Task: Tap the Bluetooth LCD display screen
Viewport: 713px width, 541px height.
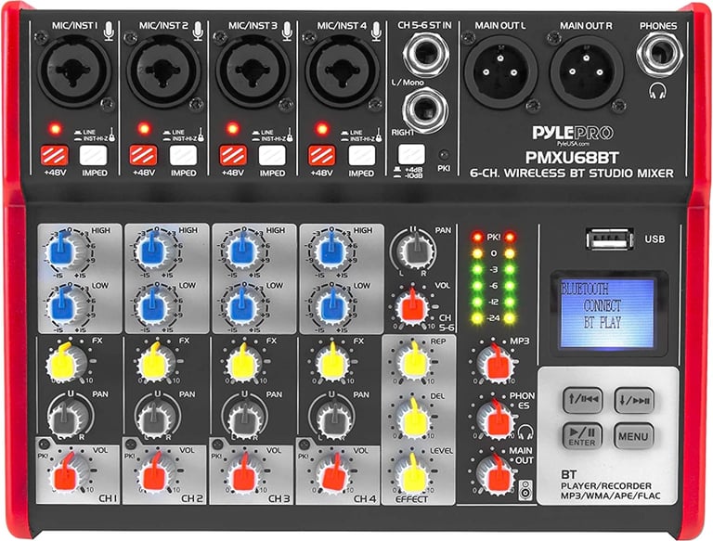Action: [x=606, y=313]
